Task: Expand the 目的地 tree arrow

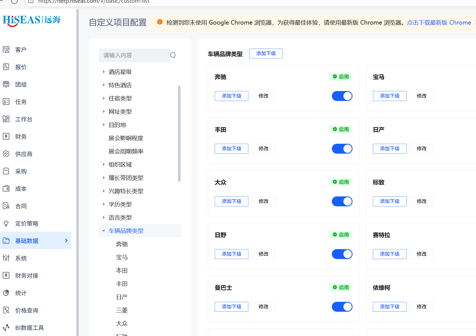Action: 104,125
